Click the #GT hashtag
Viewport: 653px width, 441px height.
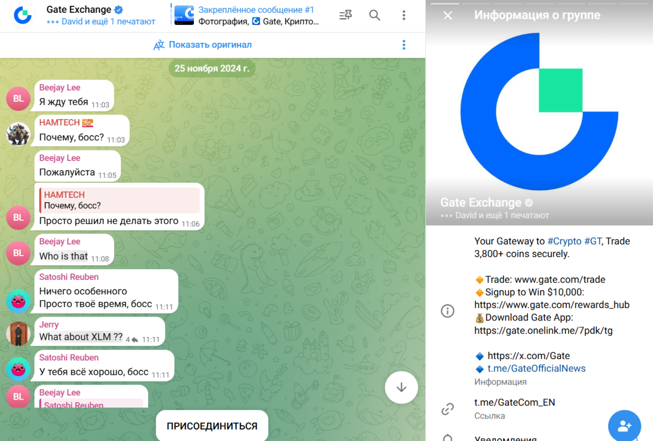click(593, 241)
